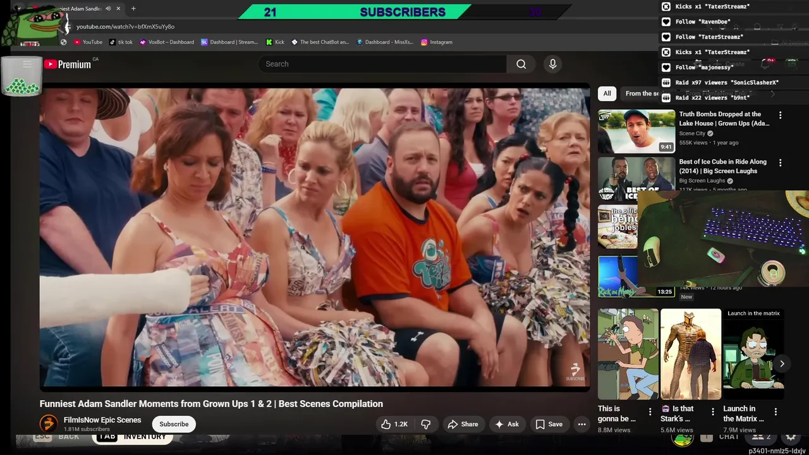Select the All filter chip

[x=607, y=94]
